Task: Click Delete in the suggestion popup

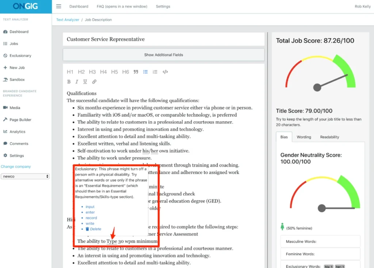Action: [95, 229]
